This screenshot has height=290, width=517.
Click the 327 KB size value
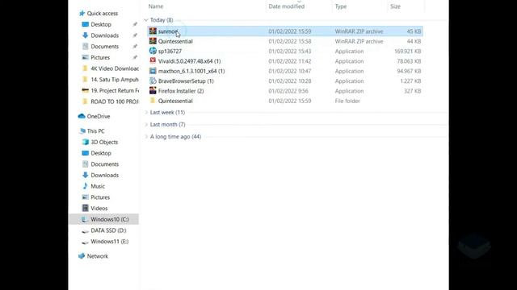tap(413, 91)
